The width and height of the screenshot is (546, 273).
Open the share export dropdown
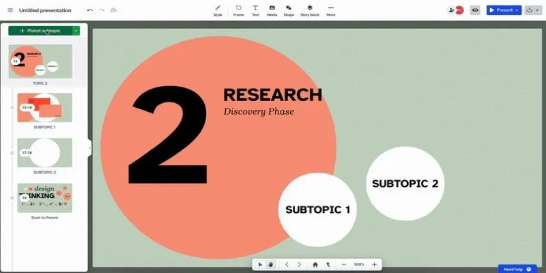(533, 10)
